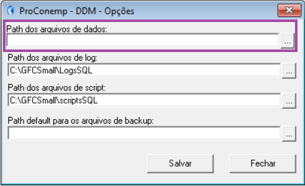
Task: Click the ProConemp app icon in title bar
Action: [x=10, y=10]
